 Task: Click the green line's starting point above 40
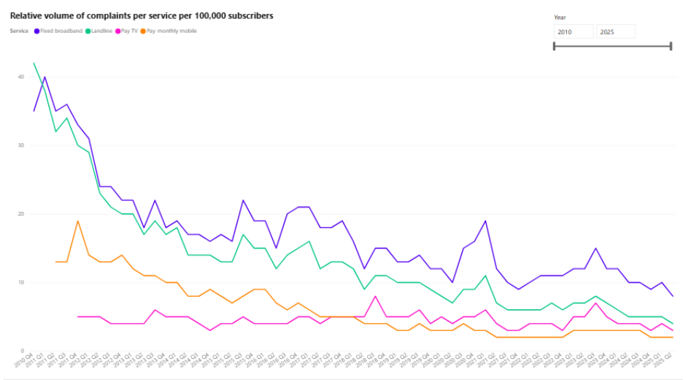click(x=34, y=64)
